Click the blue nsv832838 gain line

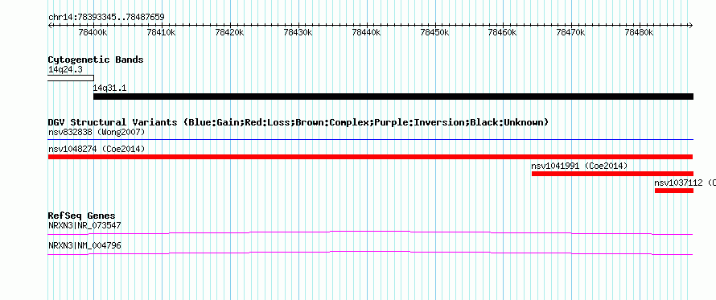click(370, 139)
